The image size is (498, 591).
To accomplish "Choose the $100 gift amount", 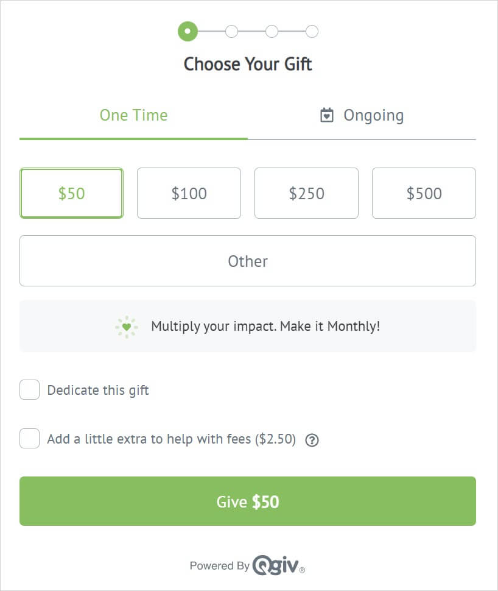I will click(189, 193).
